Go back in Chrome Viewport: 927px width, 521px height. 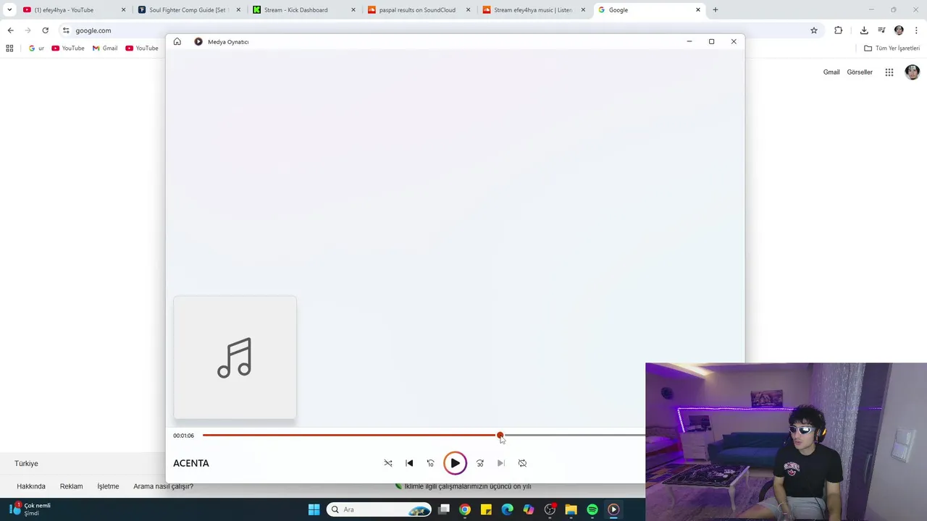coord(10,30)
